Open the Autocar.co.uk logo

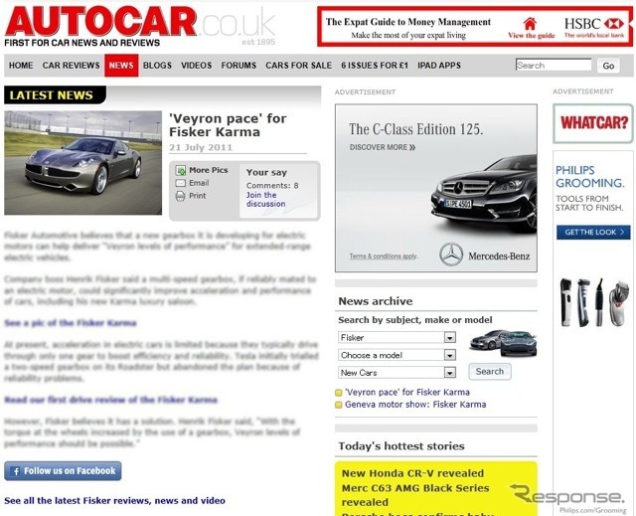[140, 26]
